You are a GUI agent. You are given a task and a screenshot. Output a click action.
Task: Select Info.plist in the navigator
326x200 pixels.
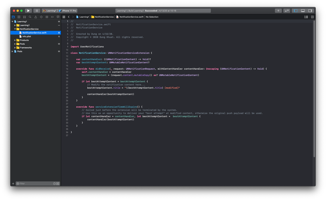(x=26, y=36)
